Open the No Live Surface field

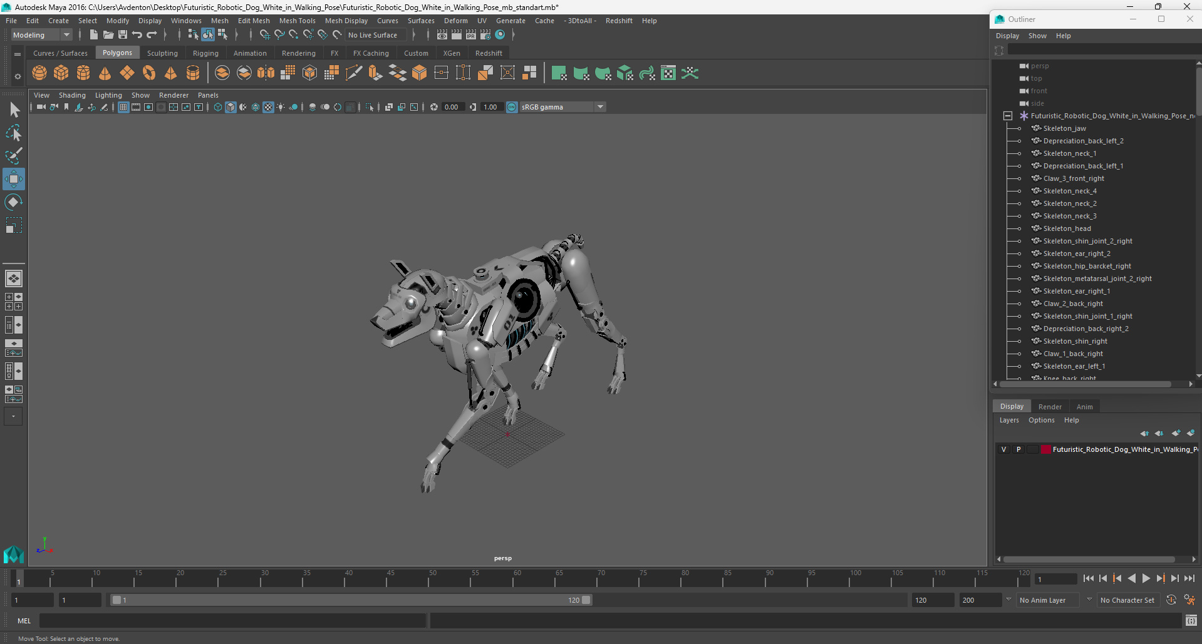click(x=376, y=35)
